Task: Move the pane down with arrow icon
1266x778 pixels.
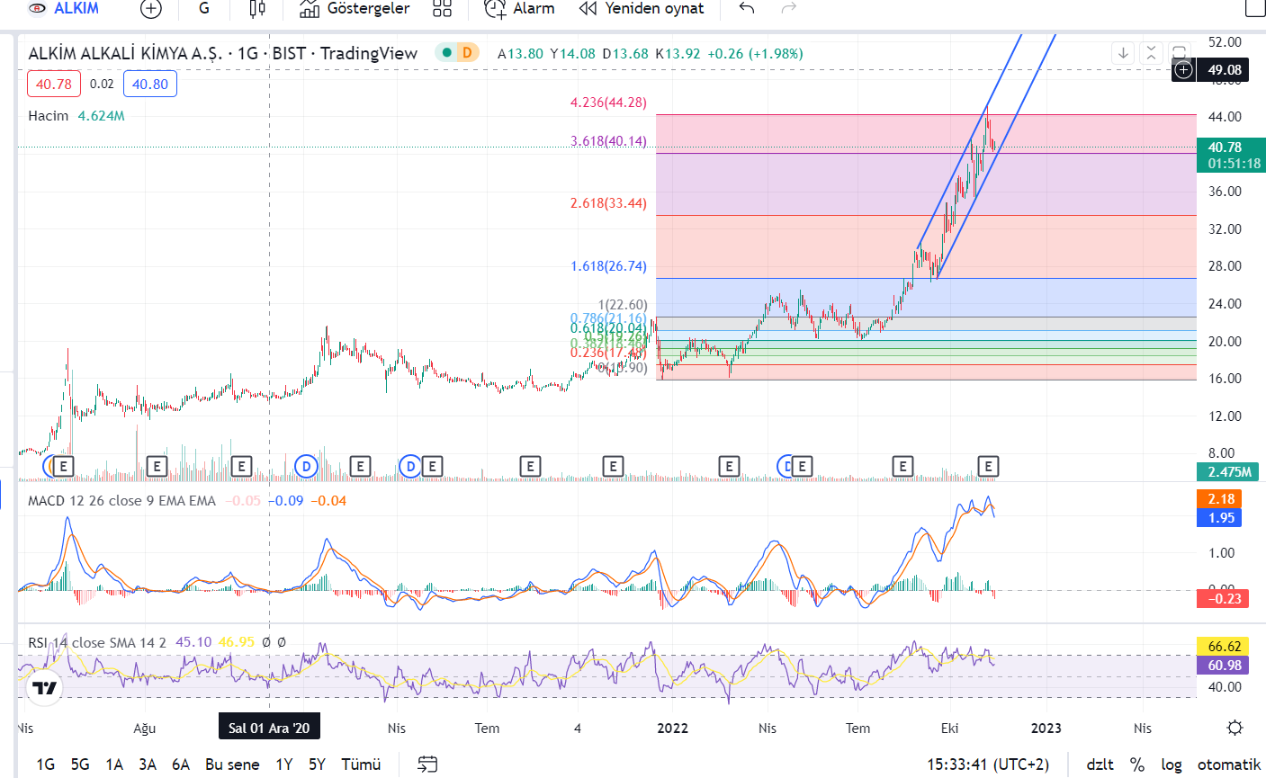Action: click(1123, 53)
